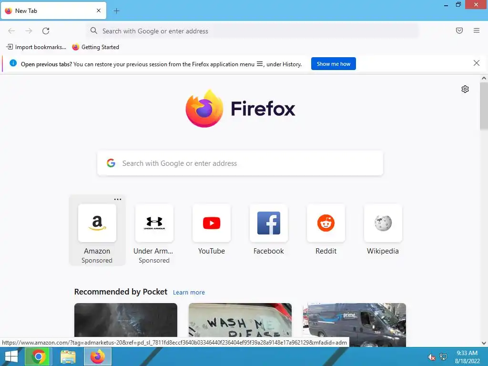Image resolution: width=488 pixels, height=366 pixels.
Task: Close the New Tab tab
Action: pos(99,10)
